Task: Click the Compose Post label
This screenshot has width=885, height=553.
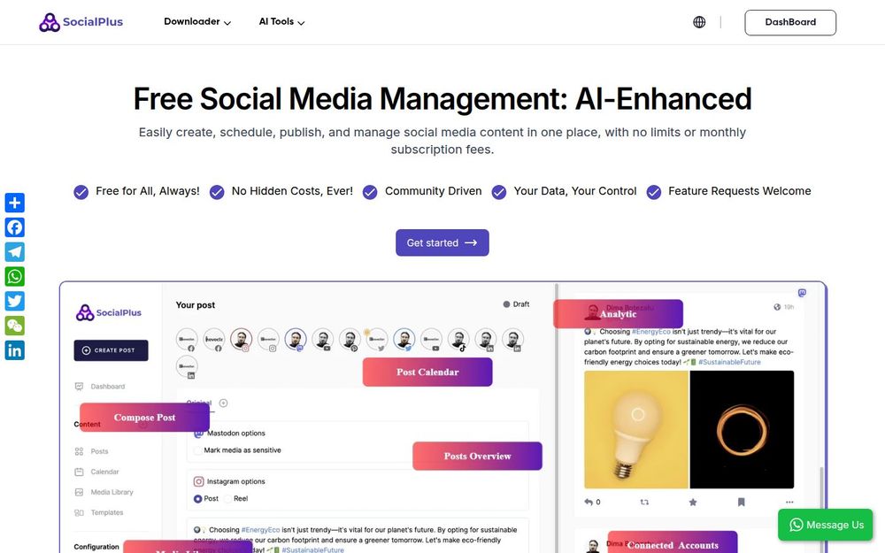Action: (144, 417)
